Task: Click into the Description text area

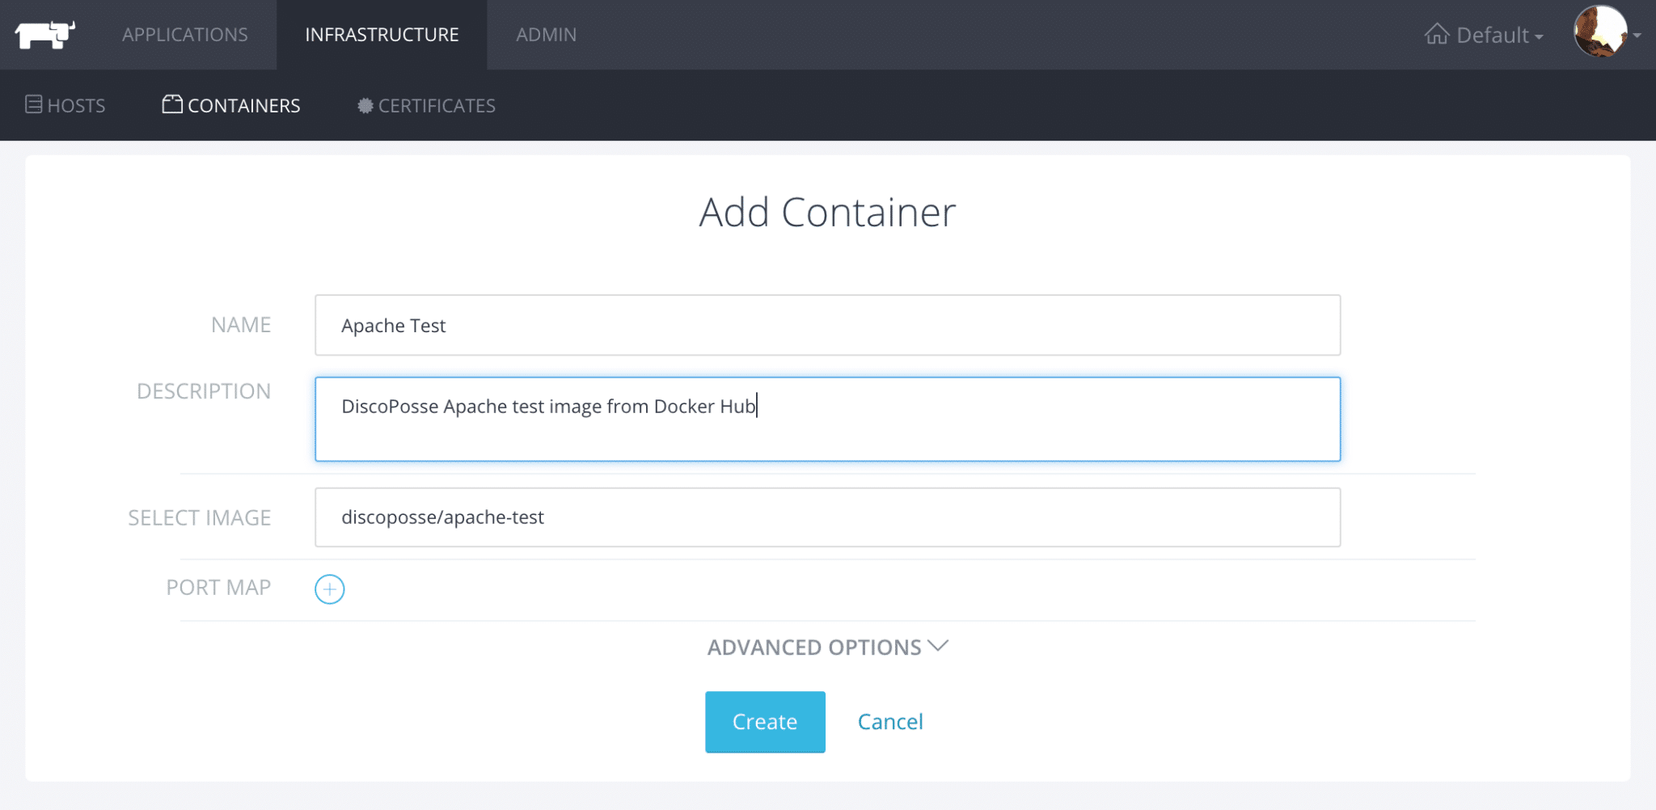Action: (827, 419)
